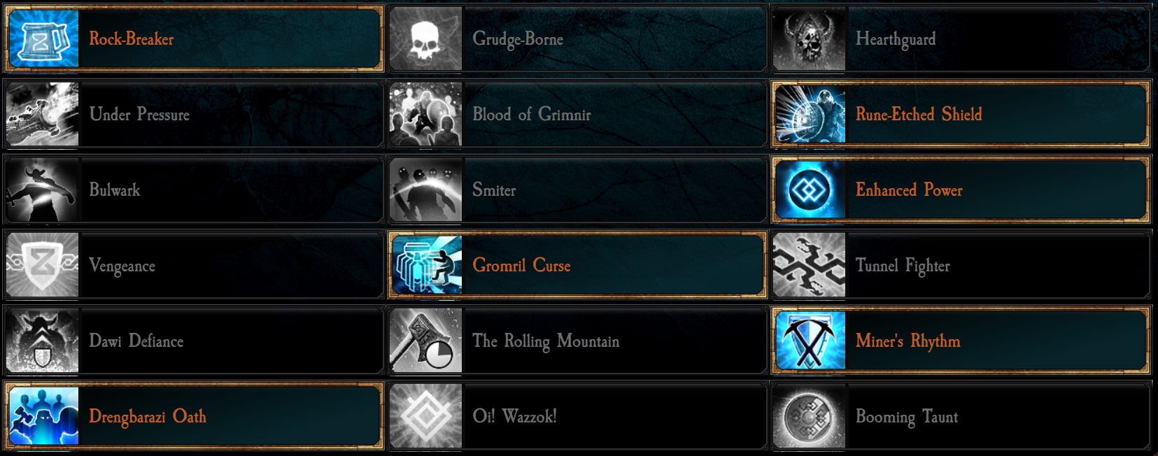
Task: Click the Enhanced Power diamond icon
Action: pos(810,190)
